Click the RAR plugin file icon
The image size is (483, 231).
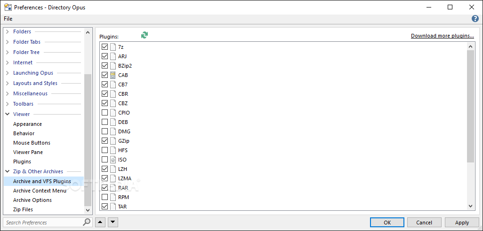click(113, 188)
